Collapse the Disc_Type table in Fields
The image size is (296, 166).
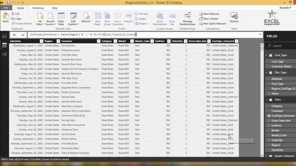coord(267,72)
